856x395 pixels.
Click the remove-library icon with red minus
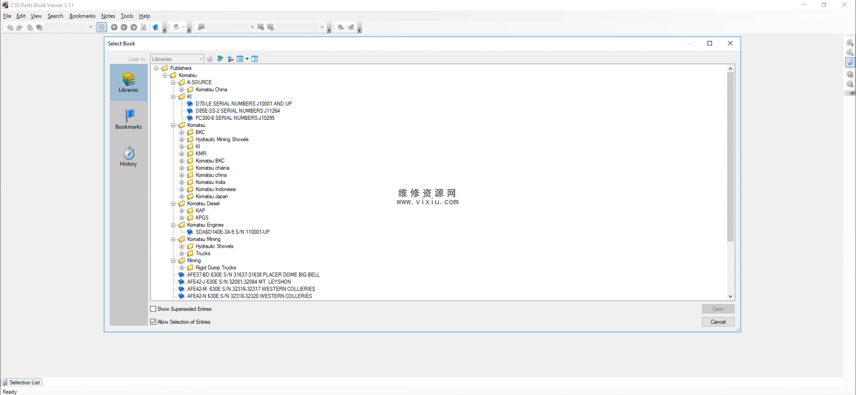point(230,59)
